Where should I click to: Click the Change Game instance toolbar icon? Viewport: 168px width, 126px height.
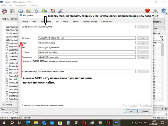tap(4, 11)
